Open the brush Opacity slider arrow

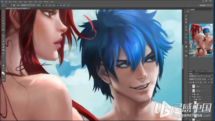47,5
